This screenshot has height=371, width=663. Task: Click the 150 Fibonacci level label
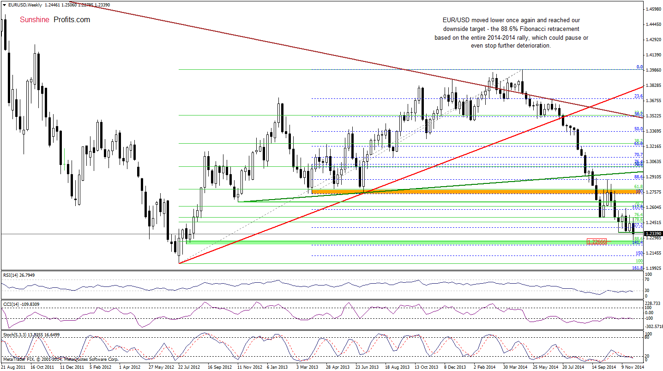(x=640, y=253)
